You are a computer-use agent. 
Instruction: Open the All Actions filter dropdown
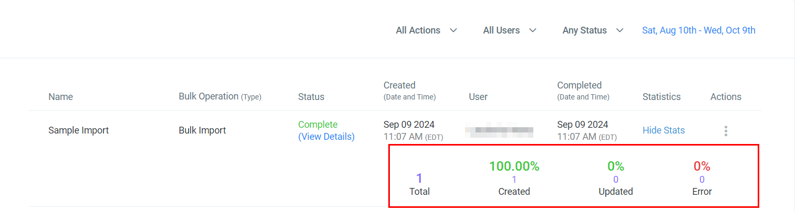point(426,30)
